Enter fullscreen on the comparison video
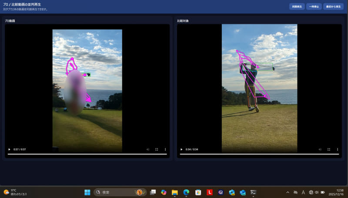This screenshot has height=198, width=348. tap(329, 149)
